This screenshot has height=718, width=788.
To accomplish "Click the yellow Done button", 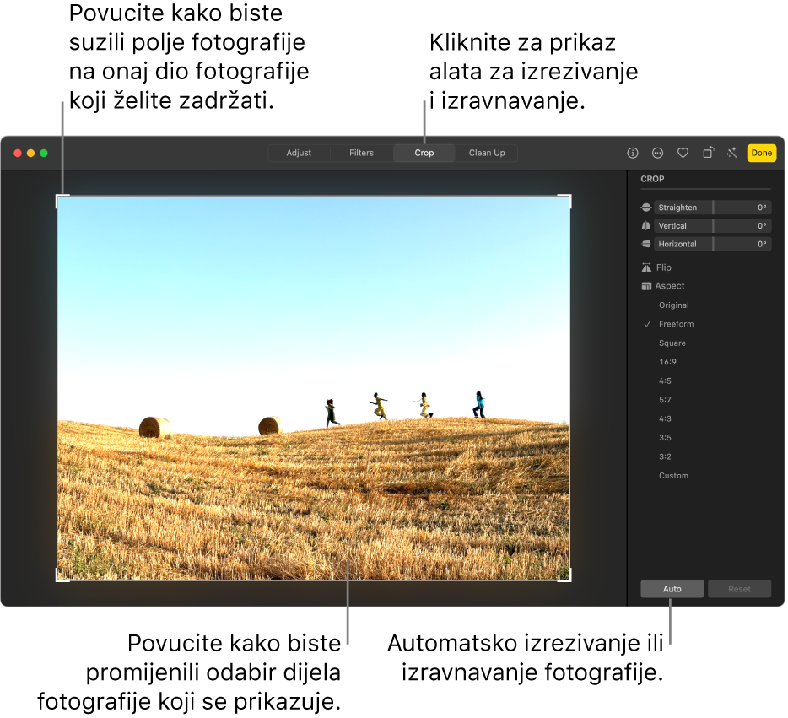I will pyautogui.click(x=761, y=153).
